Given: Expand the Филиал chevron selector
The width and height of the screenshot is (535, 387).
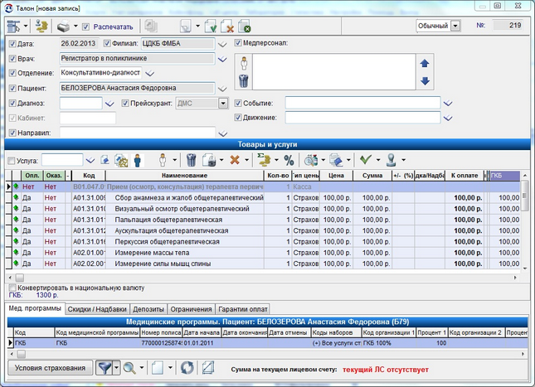Looking at the screenshot, I should click(x=222, y=44).
